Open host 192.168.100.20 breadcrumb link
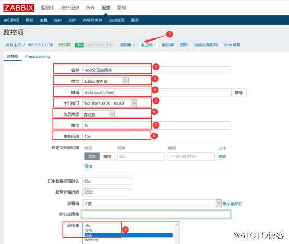This screenshot has width=289, height=244. pos(40,45)
